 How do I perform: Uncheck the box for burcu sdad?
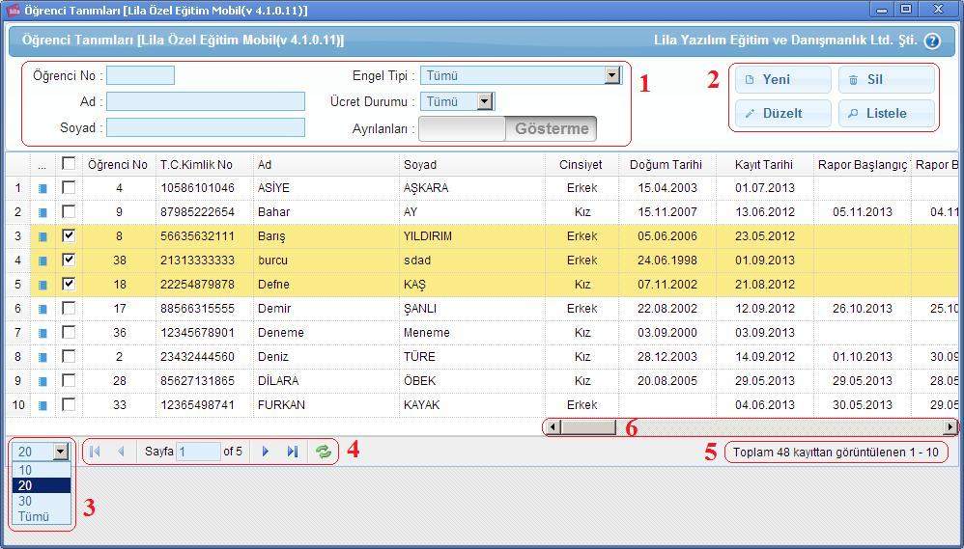(x=69, y=260)
